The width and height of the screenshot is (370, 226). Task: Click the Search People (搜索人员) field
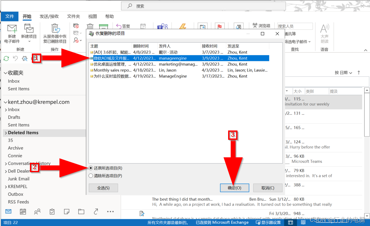pos(295,26)
